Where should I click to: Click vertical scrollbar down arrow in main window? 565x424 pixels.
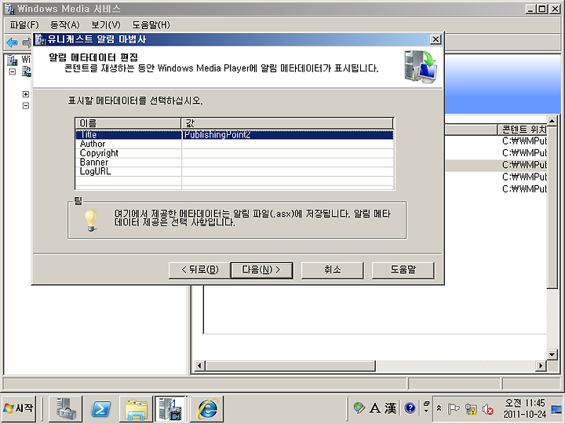tap(552, 354)
